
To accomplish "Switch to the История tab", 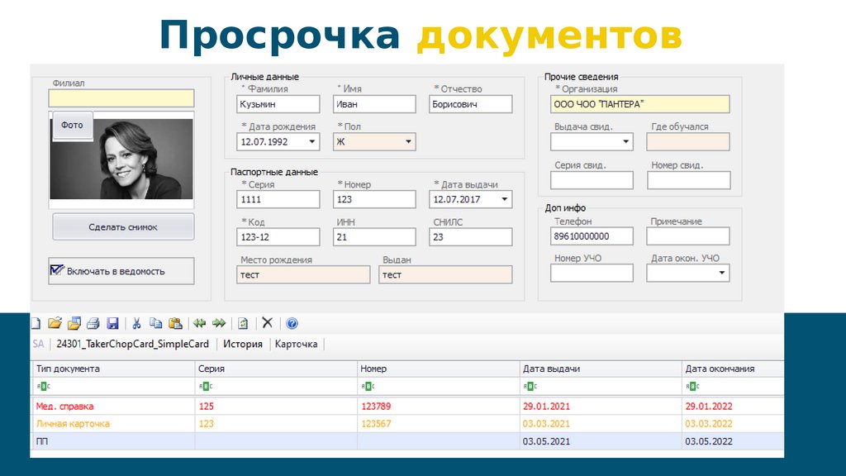I will pyautogui.click(x=243, y=344).
